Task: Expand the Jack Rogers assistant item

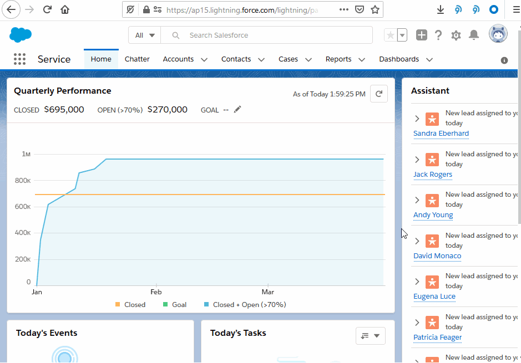Action: click(417, 160)
